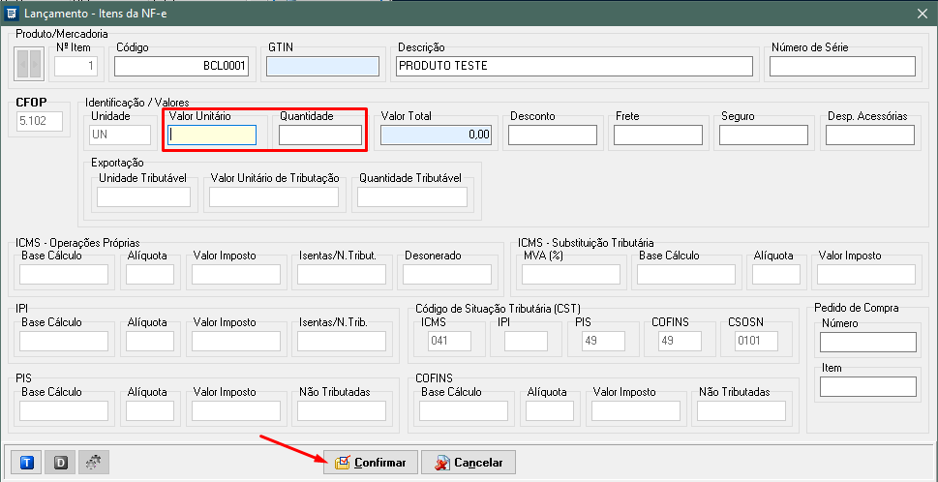Screen dimensions: 938x482
Task: Click the GTIN input field
Action: point(322,66)
